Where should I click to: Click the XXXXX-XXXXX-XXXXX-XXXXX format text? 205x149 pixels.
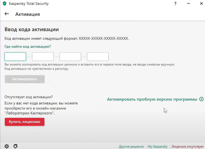(x=104, y=39)
